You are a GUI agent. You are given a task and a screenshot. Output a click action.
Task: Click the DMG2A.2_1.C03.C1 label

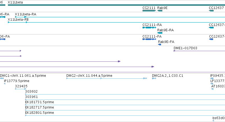[x=168, y=76]
